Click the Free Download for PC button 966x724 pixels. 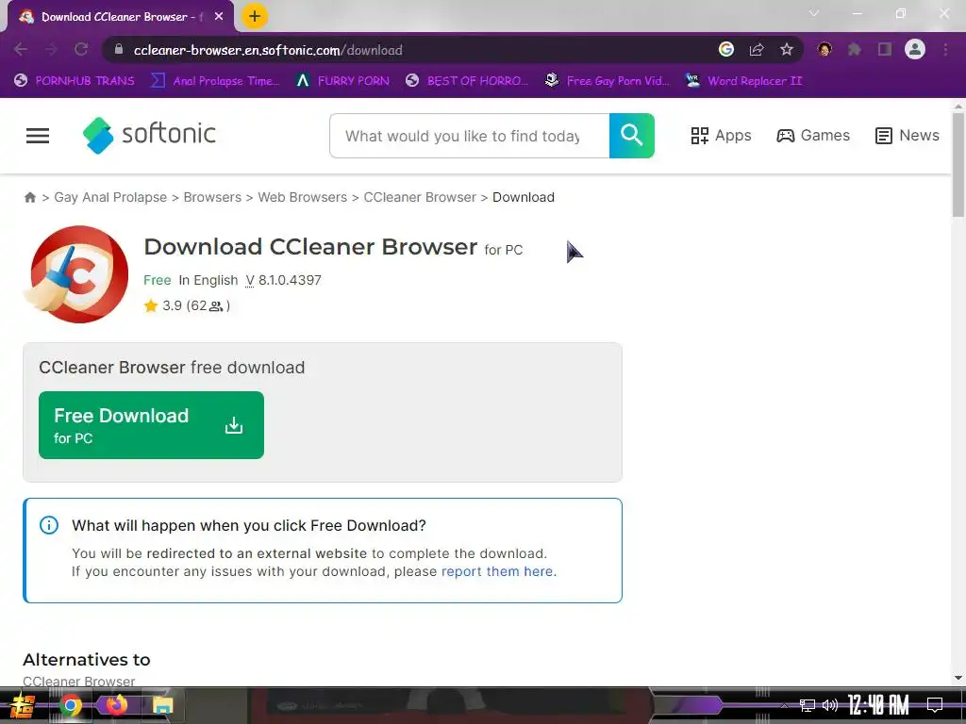151,425
